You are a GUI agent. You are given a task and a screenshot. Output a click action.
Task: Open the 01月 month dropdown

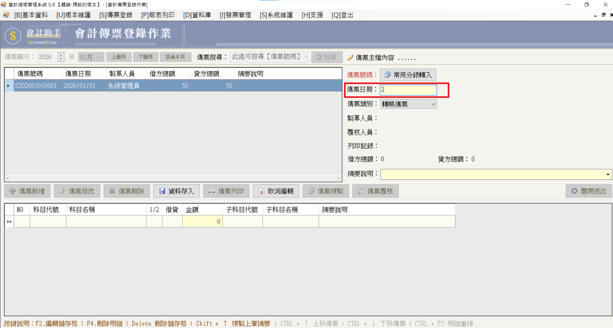pos(100,57)
